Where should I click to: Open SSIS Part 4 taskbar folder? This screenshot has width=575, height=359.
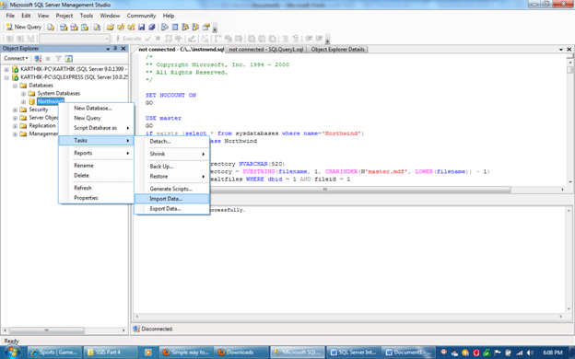click(111, 353)
